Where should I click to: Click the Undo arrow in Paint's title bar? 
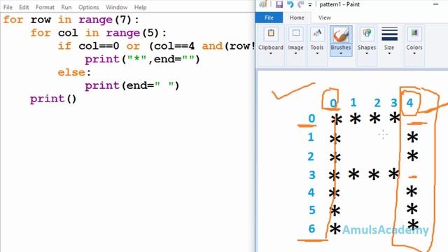[290, 4]
